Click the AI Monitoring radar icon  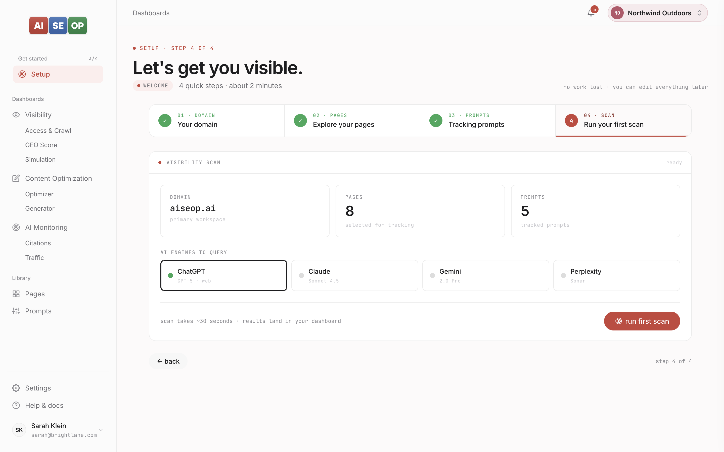16,228
